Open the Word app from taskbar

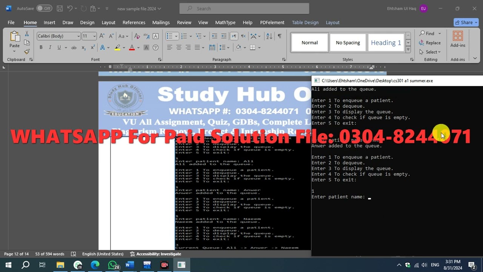tap(129, 265)
